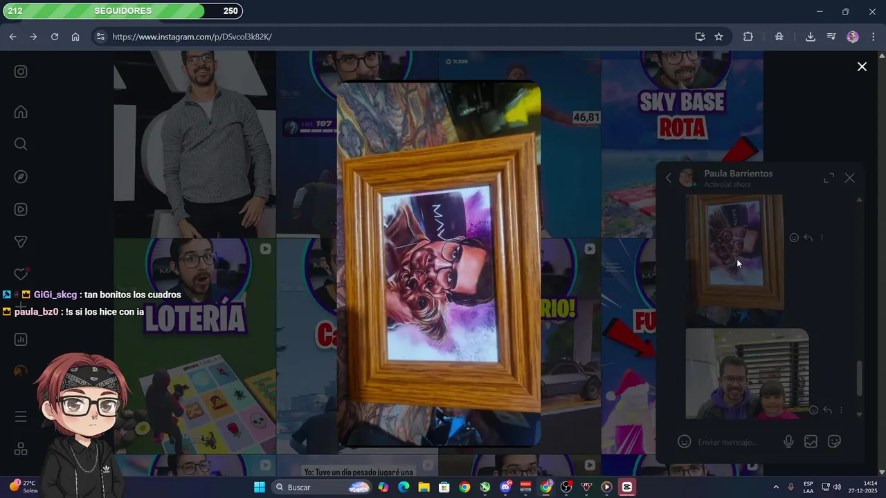886x498 pixels.
Task: Click the browser Home button
Action: click(75, 37)
